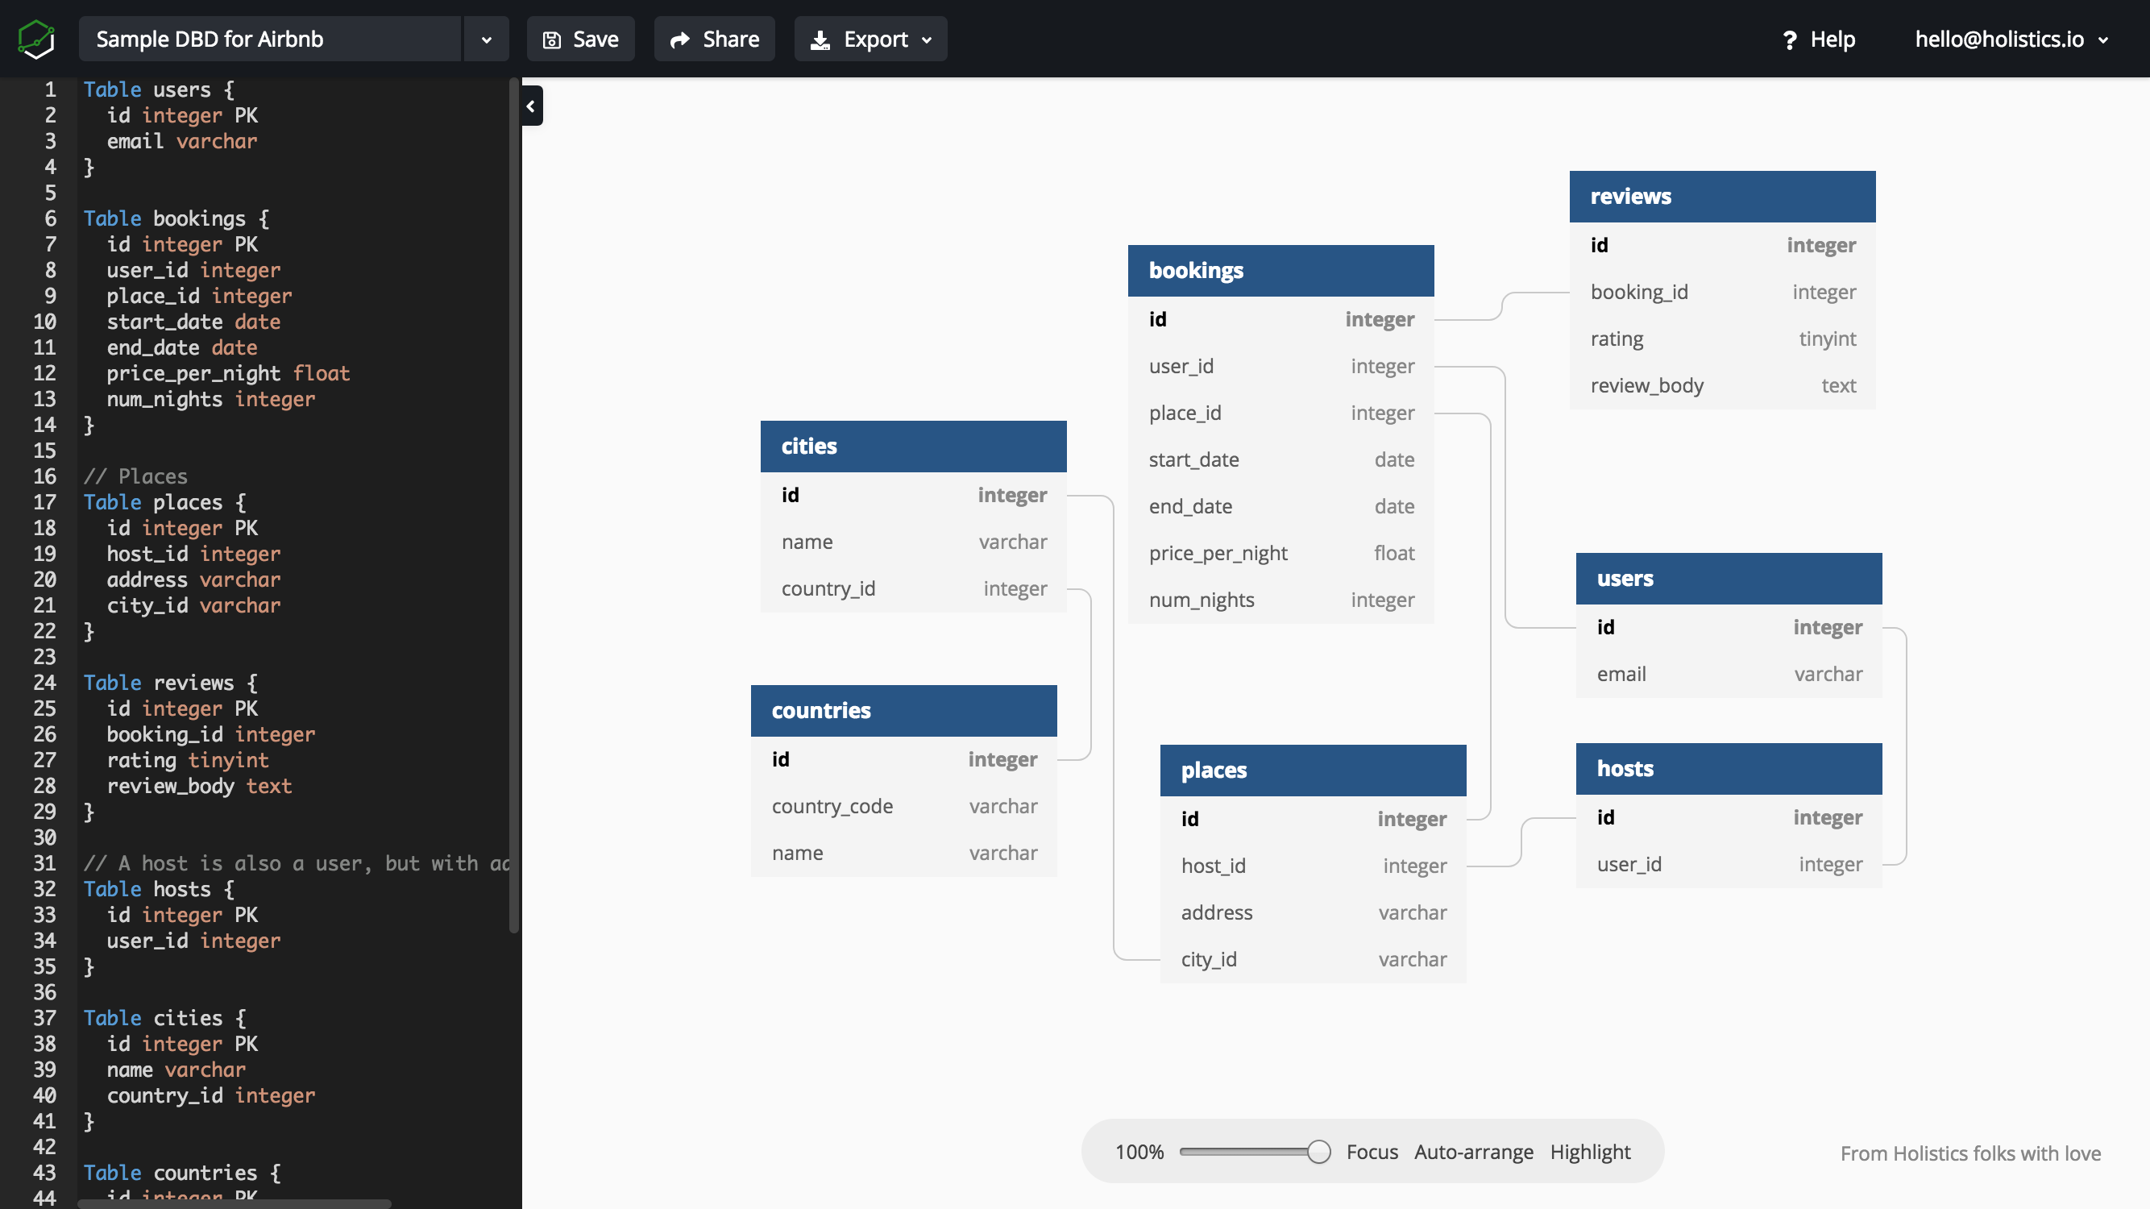
Task: Click the collapse panel arrow icon
Action: [532, 106]
